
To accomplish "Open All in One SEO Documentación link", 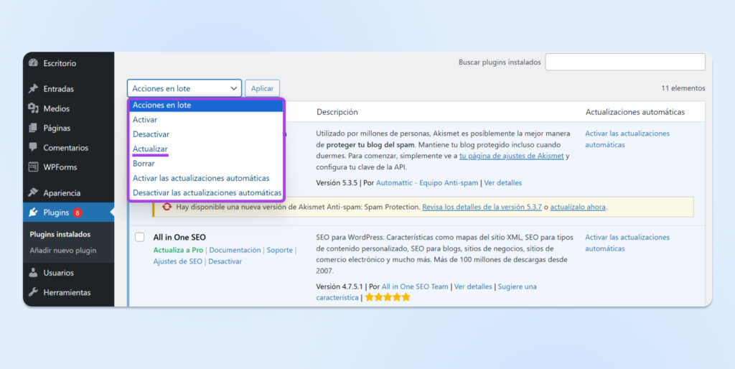I will pyautogui.click(x=235, y=250).
